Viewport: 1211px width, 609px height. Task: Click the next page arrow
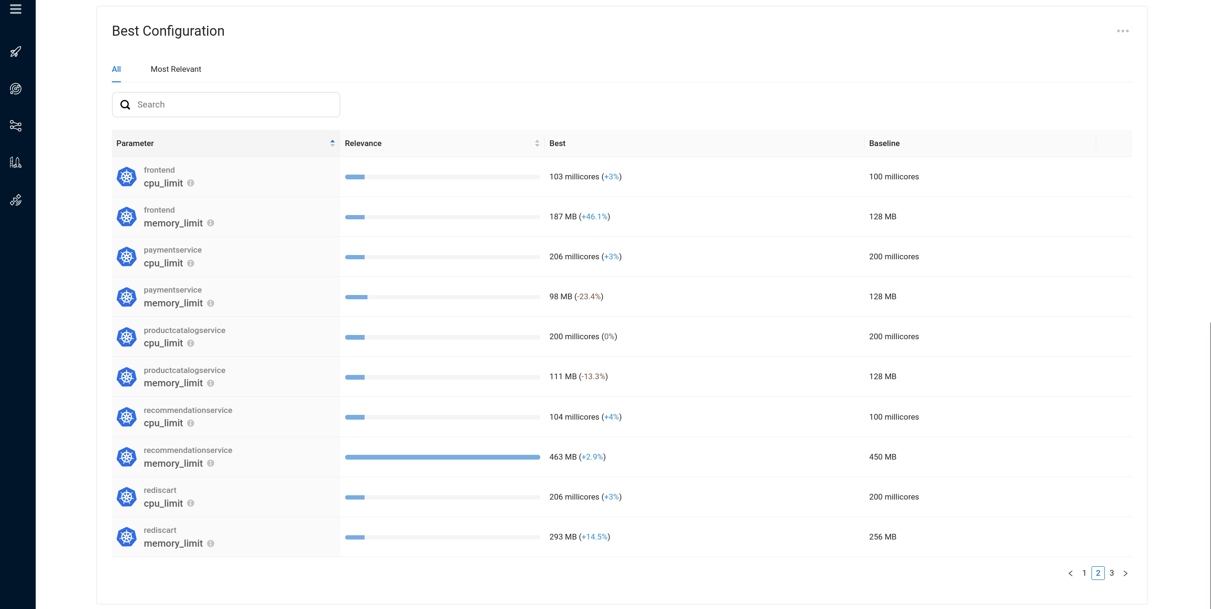1125,573
